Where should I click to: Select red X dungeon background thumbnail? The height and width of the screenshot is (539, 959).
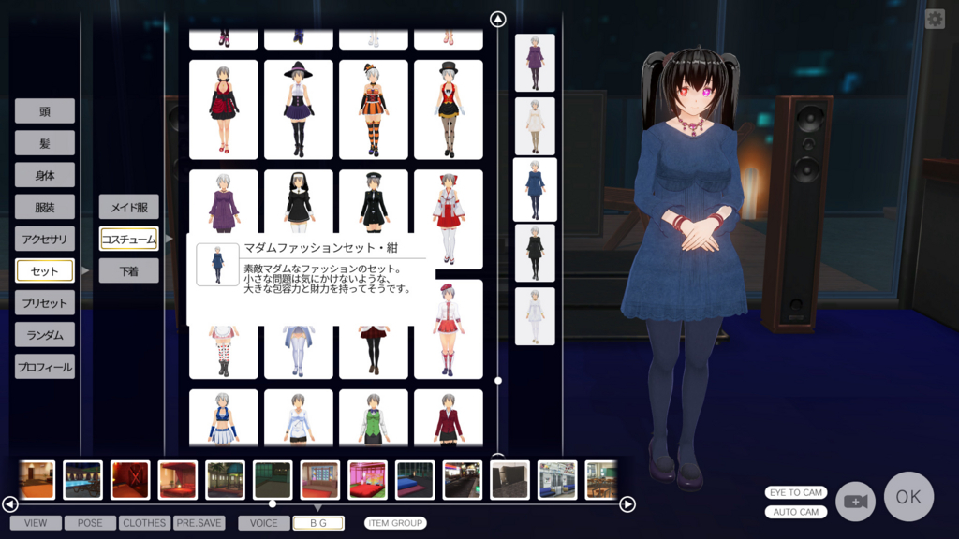click(130, 480)
